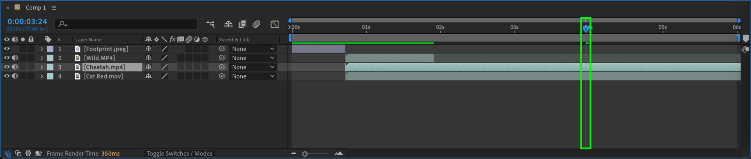This screenshot has height=159, width=751.
Task: Toggle visibility of Cat Red.mov layer
Action: [x=7, y=76]
